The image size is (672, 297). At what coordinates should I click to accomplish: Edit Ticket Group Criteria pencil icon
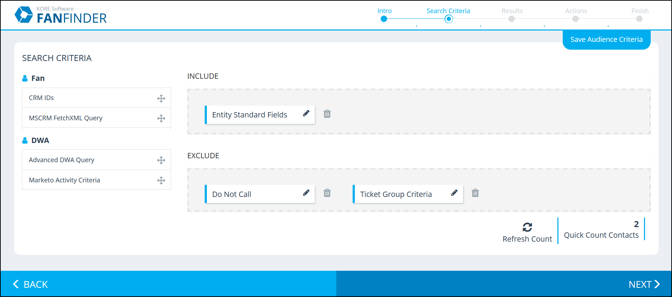click(x=454, y=193)
